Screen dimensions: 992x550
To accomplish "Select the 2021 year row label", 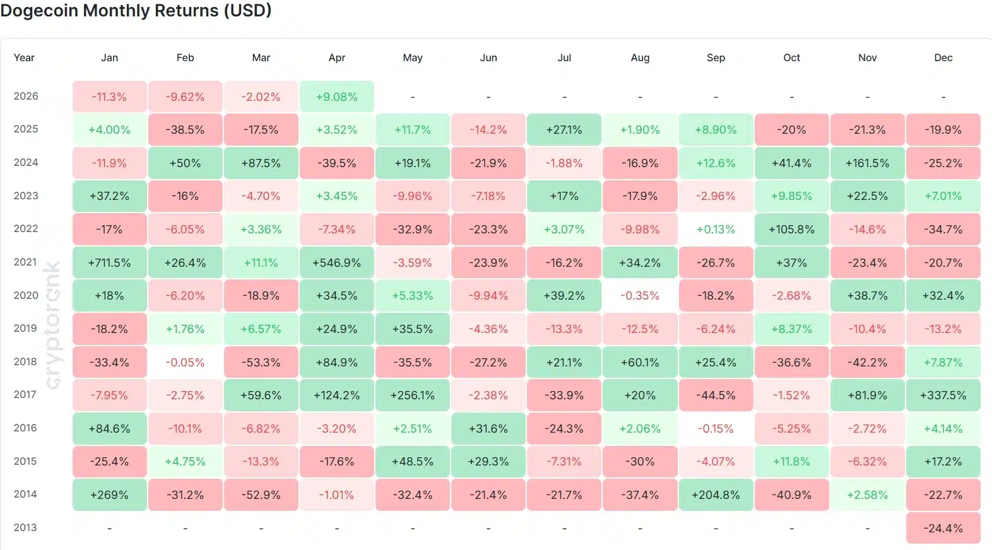I will [x=26, y=262].
